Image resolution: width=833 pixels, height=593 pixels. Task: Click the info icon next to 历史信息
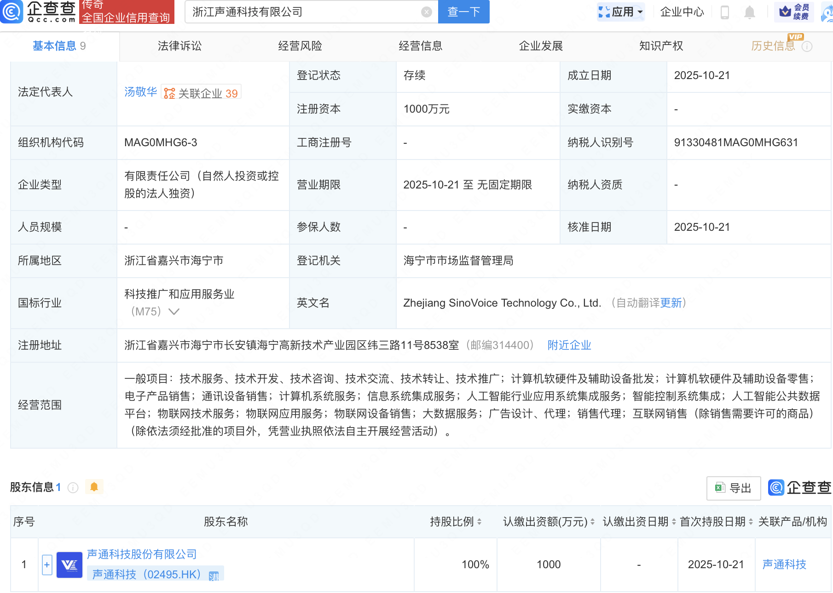click(807, 46)
